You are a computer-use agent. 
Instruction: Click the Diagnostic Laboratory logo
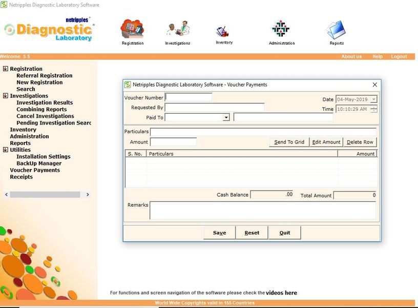[49, 30]
